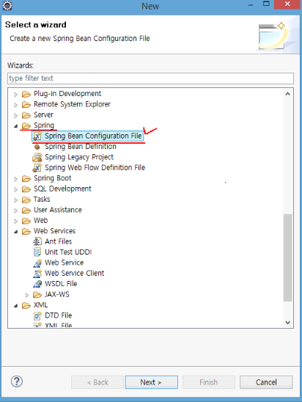Select Spring Web Flow Definition File entry
The width and height of the screenshot is (302, 402).
95,167
